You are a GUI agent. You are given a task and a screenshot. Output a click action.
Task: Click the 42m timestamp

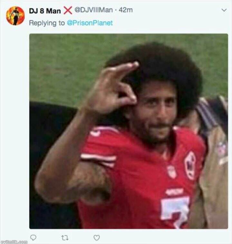[x=126, y=10]
